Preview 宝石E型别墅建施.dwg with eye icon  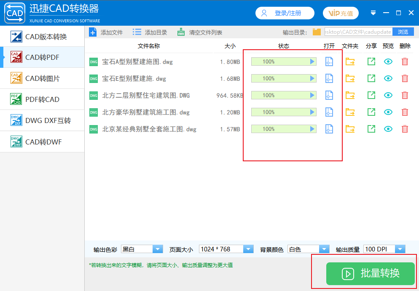(x=388, y=78)
